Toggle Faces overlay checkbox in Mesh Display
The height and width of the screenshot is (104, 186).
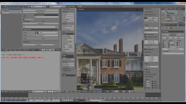point(145,81)
